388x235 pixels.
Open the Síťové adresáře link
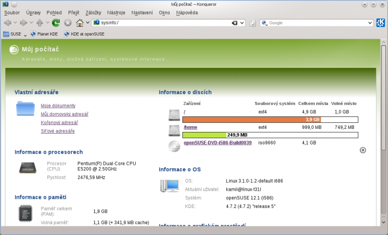(x=58, y=131)
